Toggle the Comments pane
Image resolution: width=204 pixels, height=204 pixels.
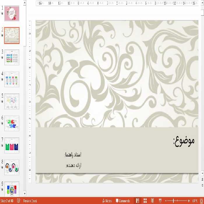click(x=123, y=201)
